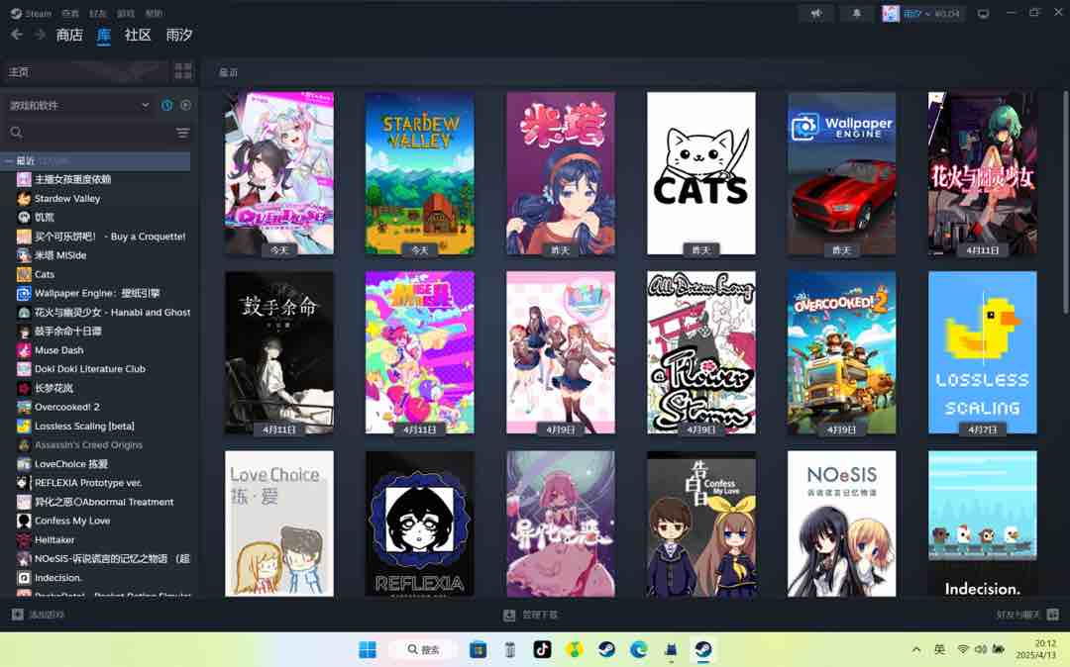Screen dimensions: 1070x667
Task: Open the Stardew Valley cover
Action: 420,174
